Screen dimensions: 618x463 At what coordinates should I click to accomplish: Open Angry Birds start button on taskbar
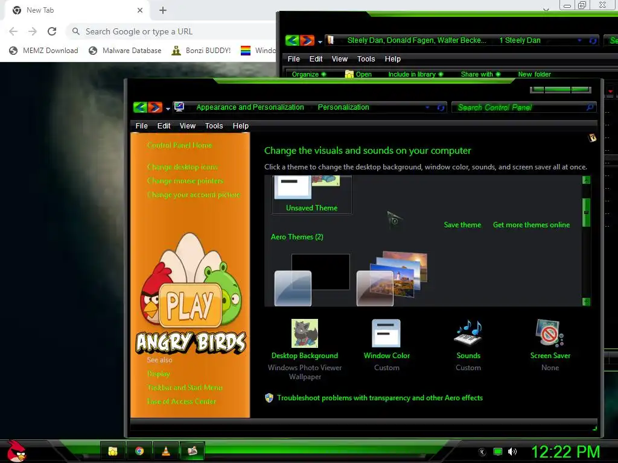(16, 451)
